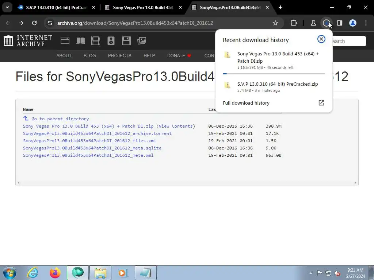Expand the tab search dropdown arrow
Screen dimensions: 374x280
(x=7, y=7)
